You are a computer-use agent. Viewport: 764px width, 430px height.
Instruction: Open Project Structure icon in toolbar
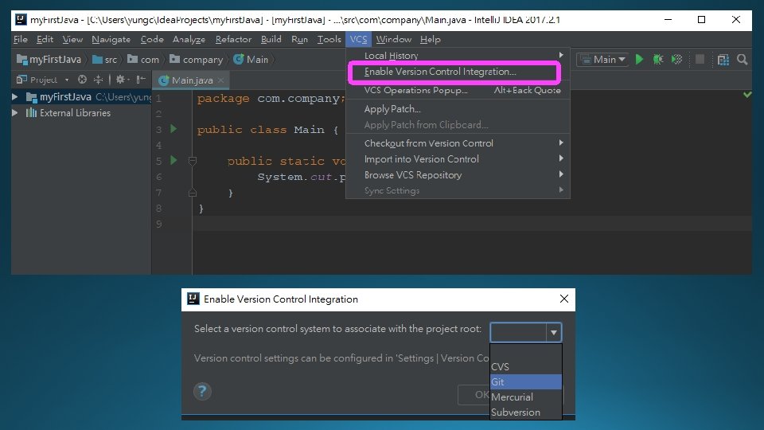click(723, 60)
